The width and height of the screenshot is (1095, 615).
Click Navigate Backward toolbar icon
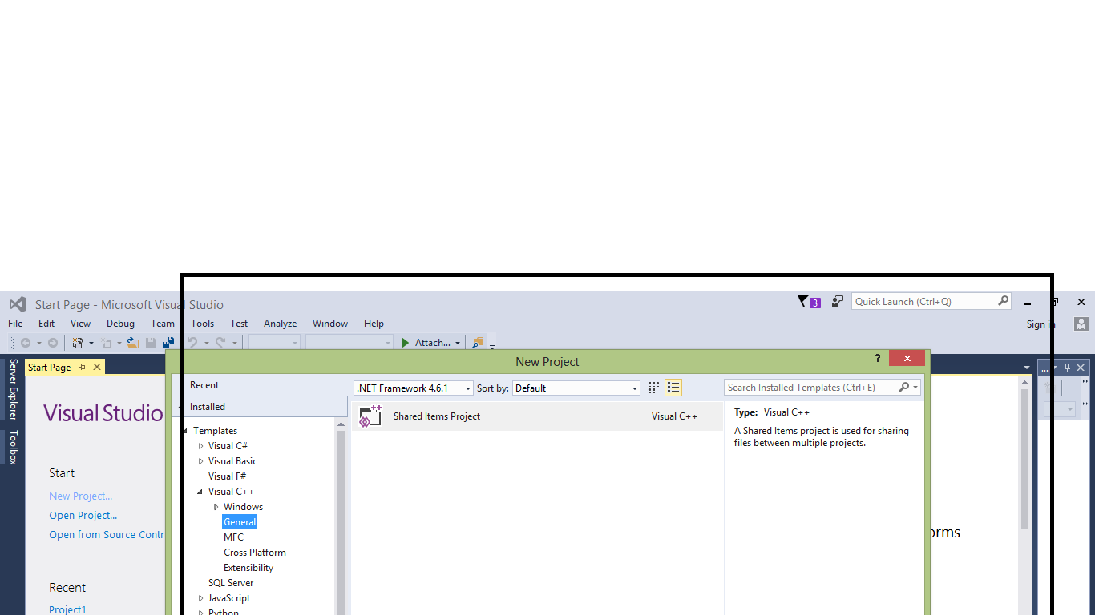click(26, 343)
